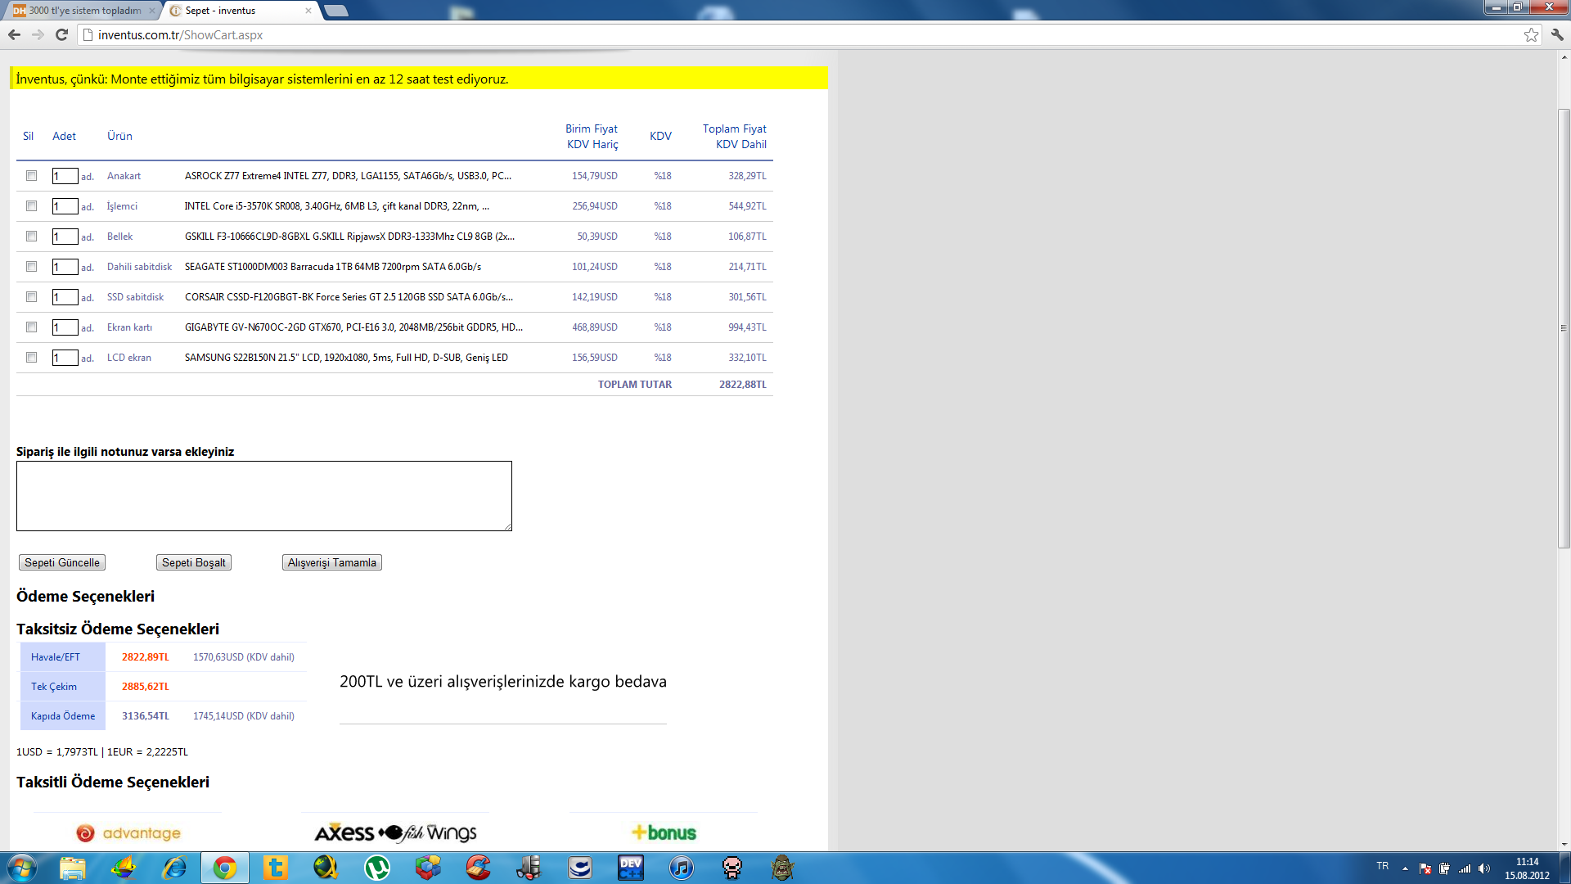Image resolution: width=1571 pixels, height=884 pixels.
Task: Open the Axess Wings installment option
Action: pos(396,833)
